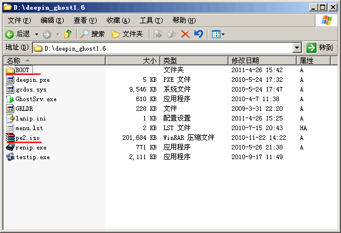341x233 pixels.
Task: Click the lanip.ini file name
Action: click(31, 118)
